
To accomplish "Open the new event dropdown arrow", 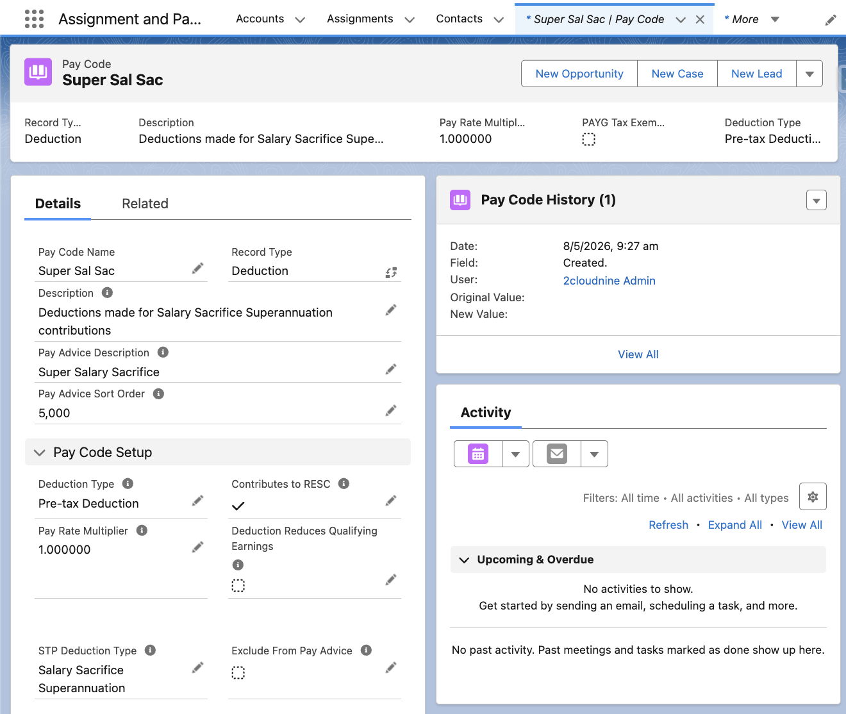I will point(515,454).
